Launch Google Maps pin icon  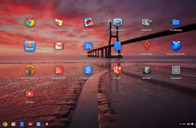(147, 46)
